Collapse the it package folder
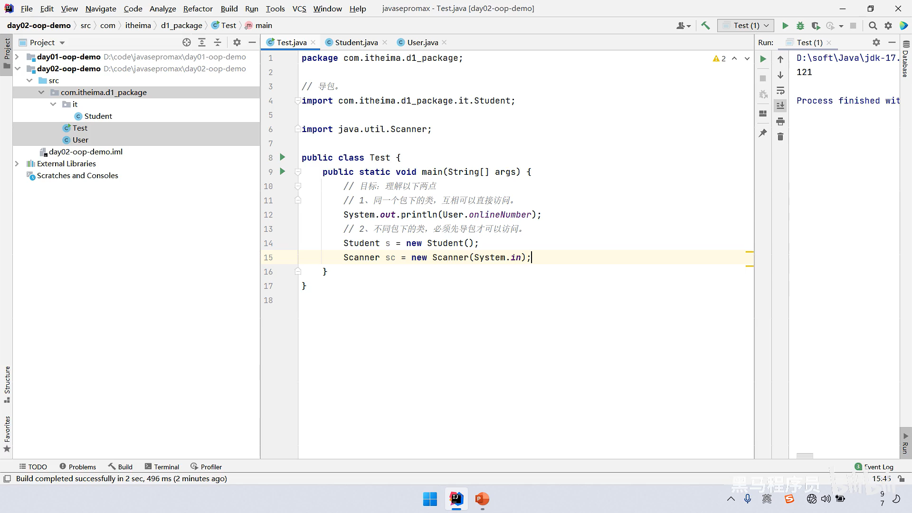The width and height of the screenshot is (912, 513). (x=53, y=104)
